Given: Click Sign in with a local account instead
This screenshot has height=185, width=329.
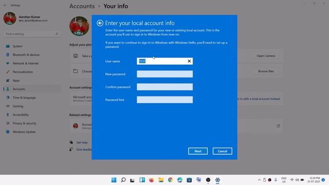Looking at the screenshot, I should (x=258, y=99).
